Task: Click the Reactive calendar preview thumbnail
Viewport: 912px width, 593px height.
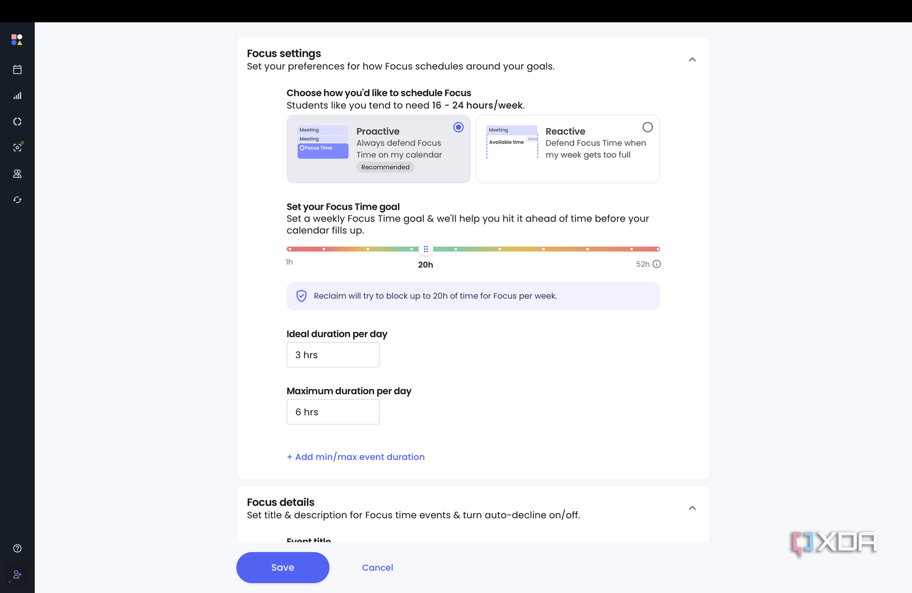Action: pyautogui.click(x=512, y=143)
